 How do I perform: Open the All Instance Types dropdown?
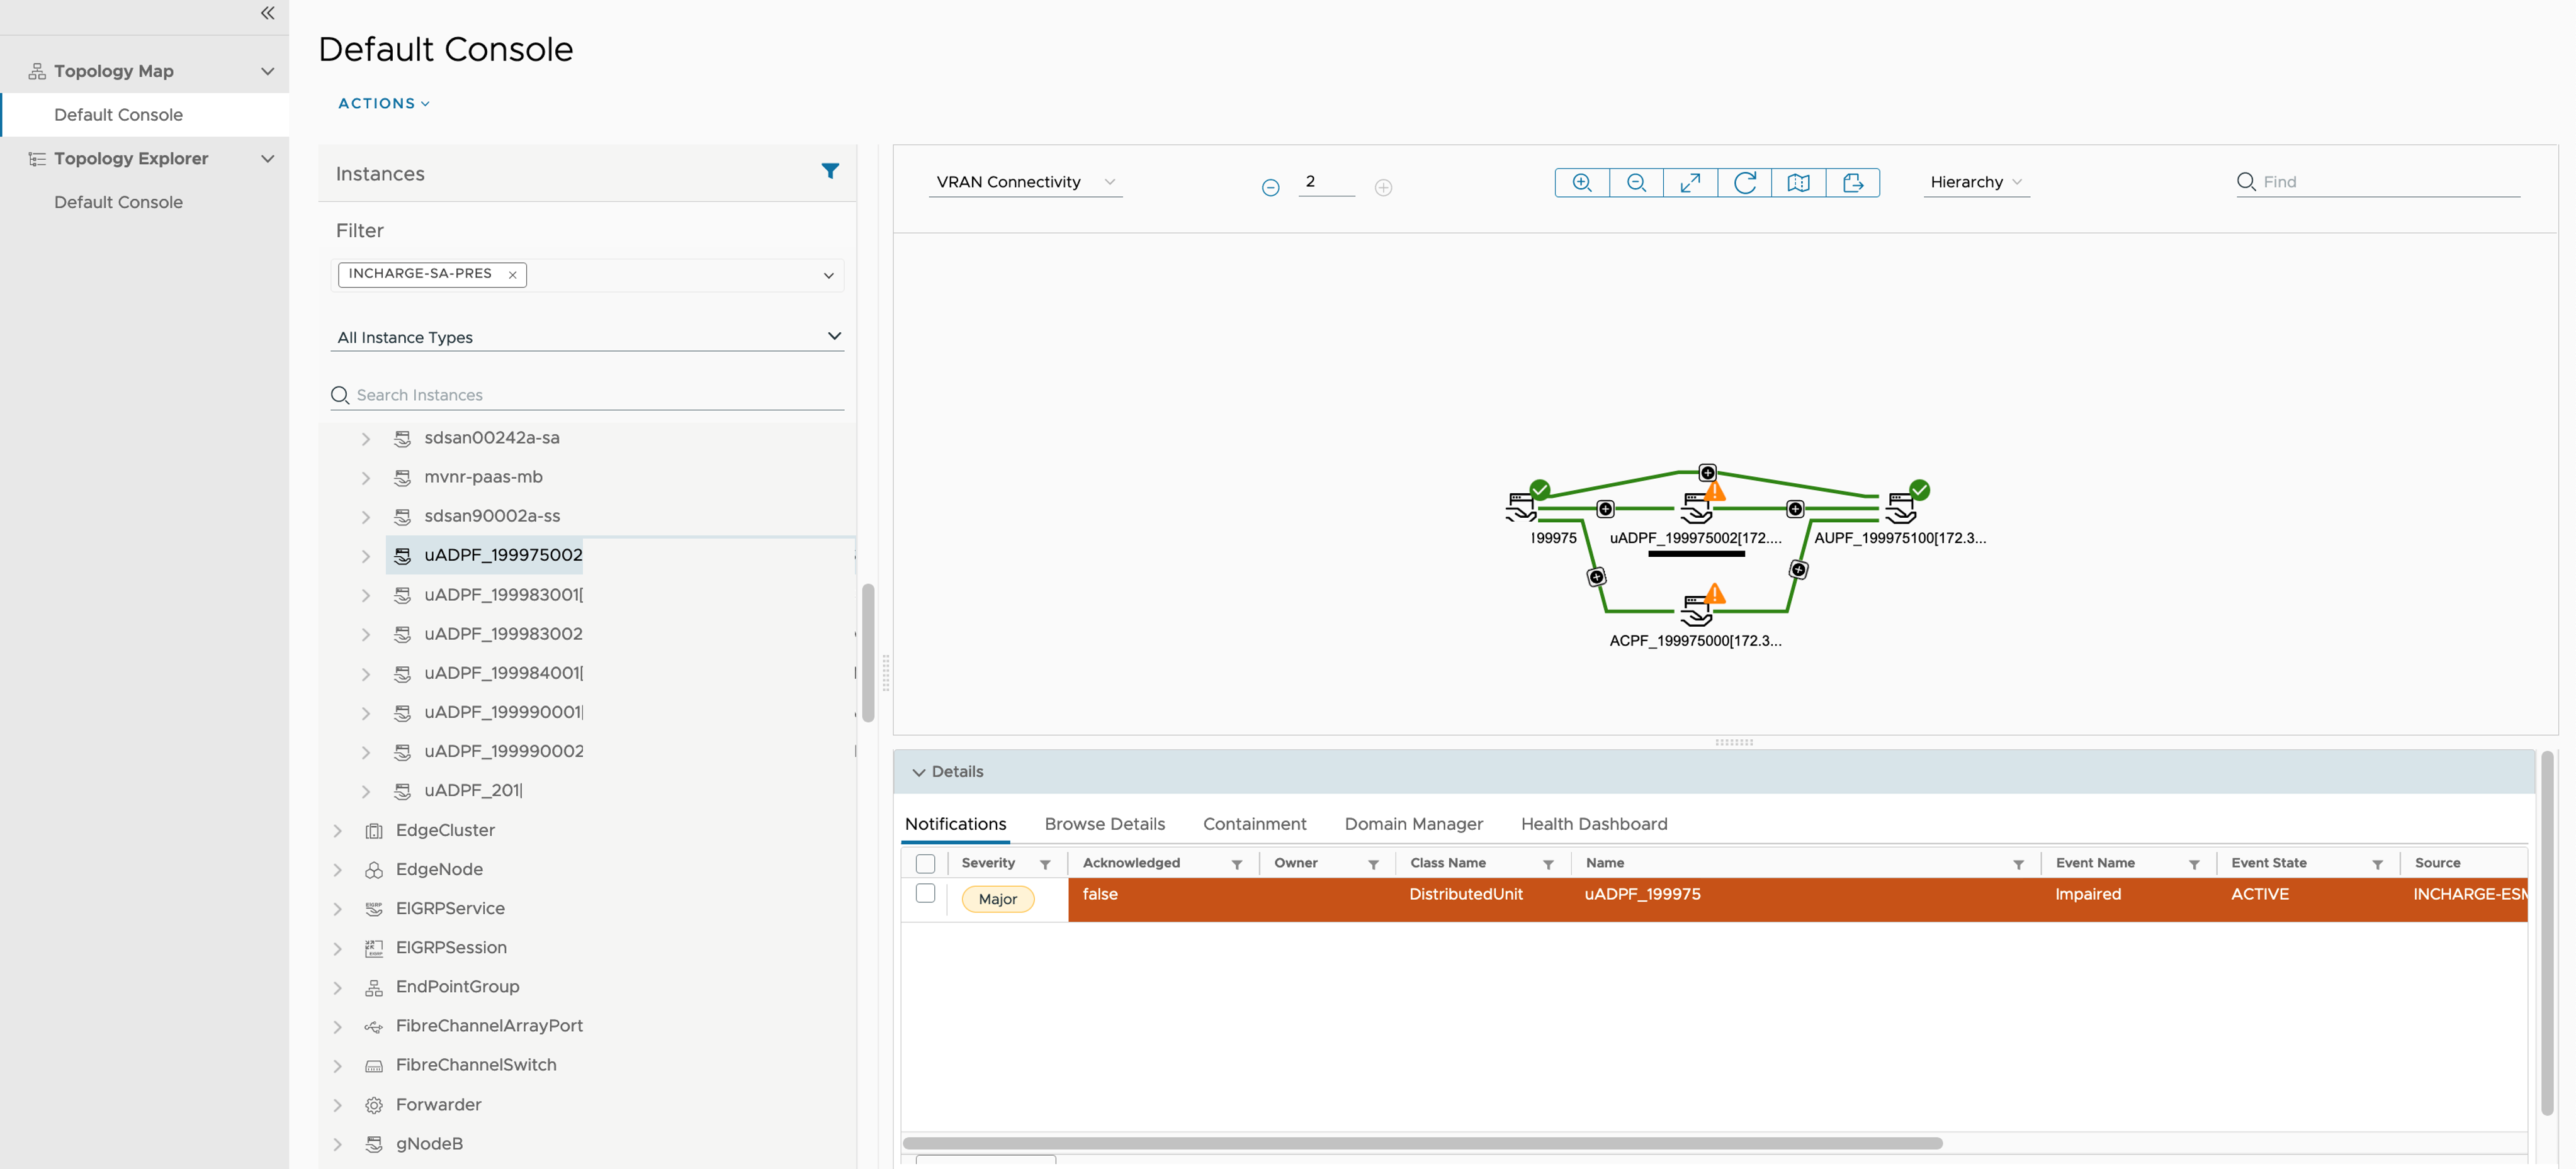(587, 337)
